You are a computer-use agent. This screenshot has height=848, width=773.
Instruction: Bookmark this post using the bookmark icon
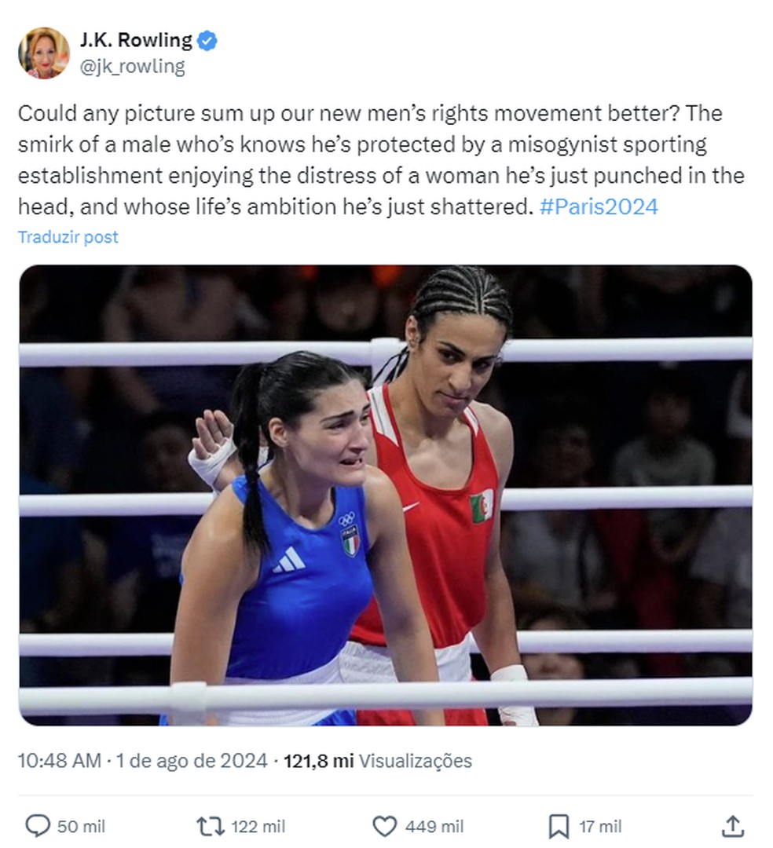[x=558, y=825]
